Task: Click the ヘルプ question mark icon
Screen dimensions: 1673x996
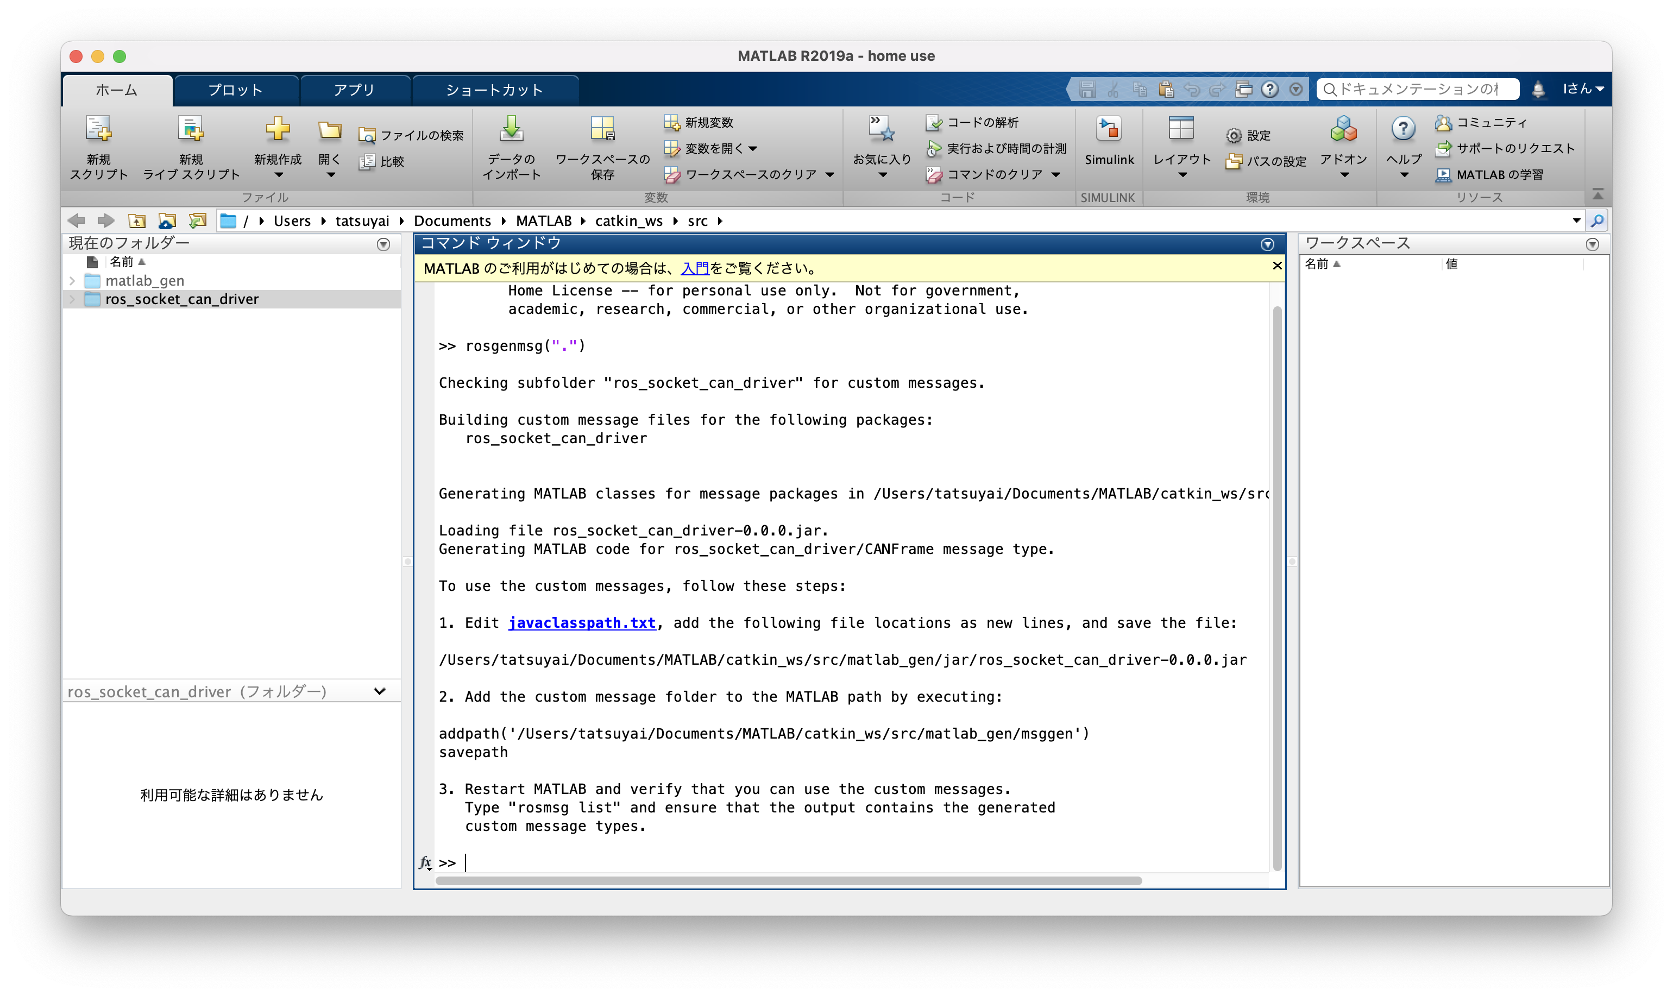Action: pos(1402,128)
